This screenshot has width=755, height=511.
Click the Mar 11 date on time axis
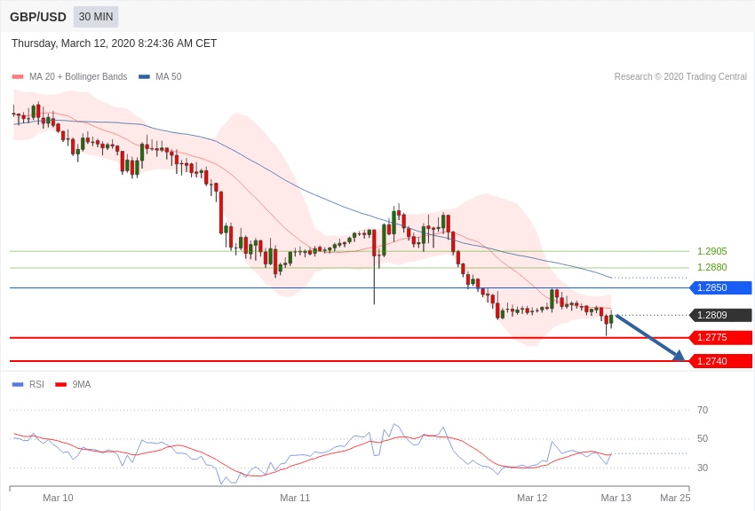295,498
